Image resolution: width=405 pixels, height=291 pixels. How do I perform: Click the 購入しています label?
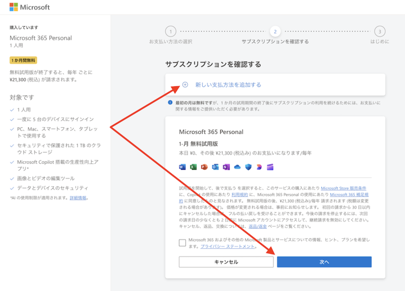(24, 27)
